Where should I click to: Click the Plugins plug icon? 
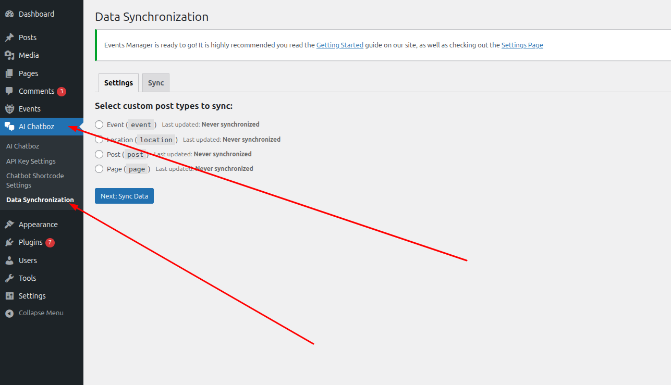click(x=9, y=242)
